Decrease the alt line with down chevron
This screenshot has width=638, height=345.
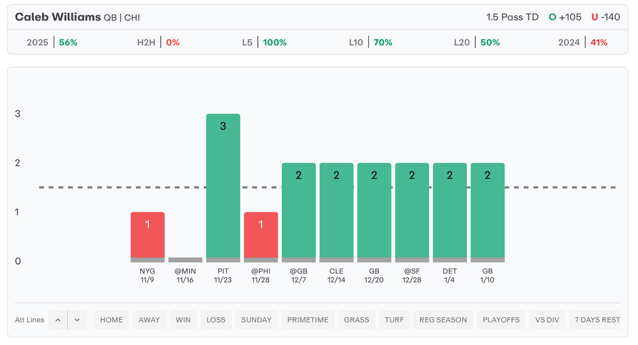point(77,320)
